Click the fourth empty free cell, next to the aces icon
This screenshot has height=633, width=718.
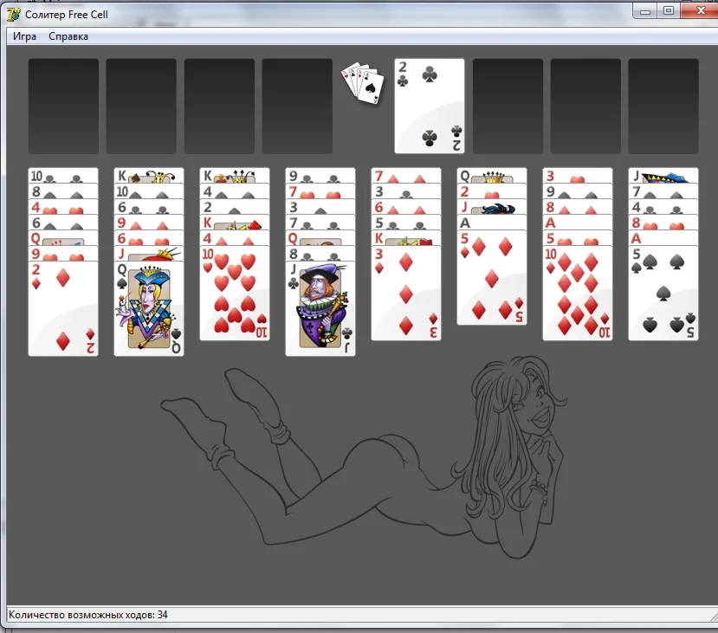(297, 106)
